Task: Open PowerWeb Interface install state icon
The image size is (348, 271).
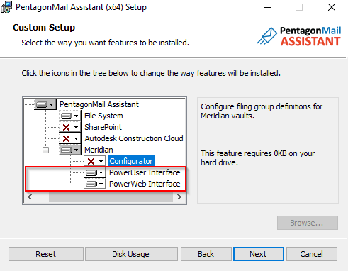Action: pos(95,184)
